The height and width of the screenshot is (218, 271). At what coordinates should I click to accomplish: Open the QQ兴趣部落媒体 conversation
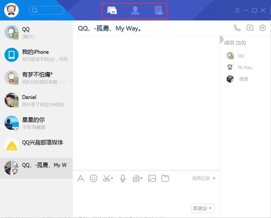36,146
